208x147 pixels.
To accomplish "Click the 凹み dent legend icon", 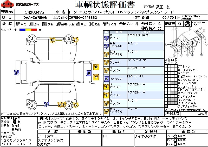I will pyautogui.click(x=31, y=24).
